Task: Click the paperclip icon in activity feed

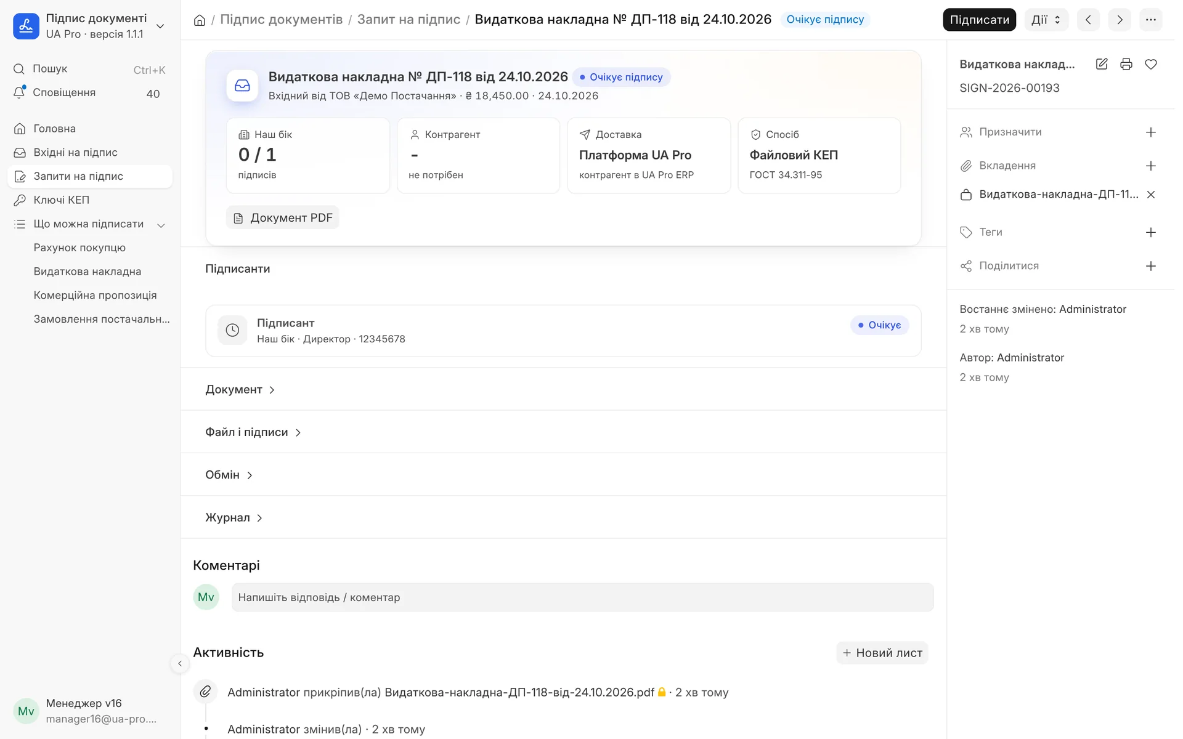Action: (205, 692)
